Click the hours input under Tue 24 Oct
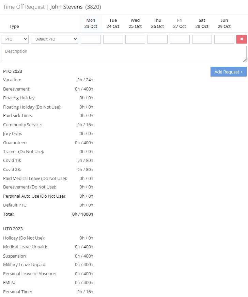This screenshot has width=248, height=297. [x=113, y=39]
